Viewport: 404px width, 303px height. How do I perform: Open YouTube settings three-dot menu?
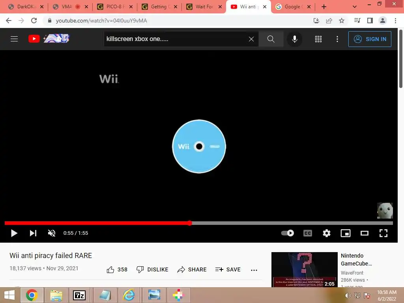pyautogui.click(x=337, y=39)
